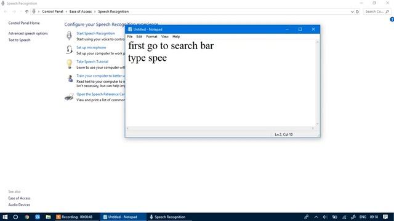Change ENG input language
This screenshot has width=394, height=221.
(363, 217)
